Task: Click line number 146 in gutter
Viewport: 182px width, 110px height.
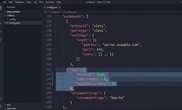Action: 49,93
